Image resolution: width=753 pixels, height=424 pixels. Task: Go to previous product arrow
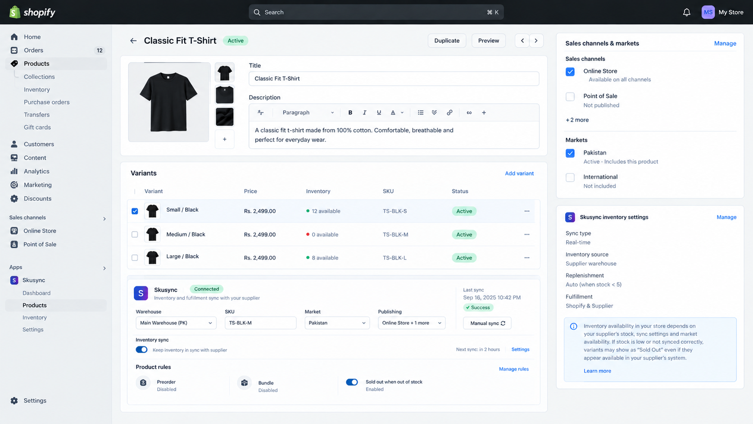[522, 41]
